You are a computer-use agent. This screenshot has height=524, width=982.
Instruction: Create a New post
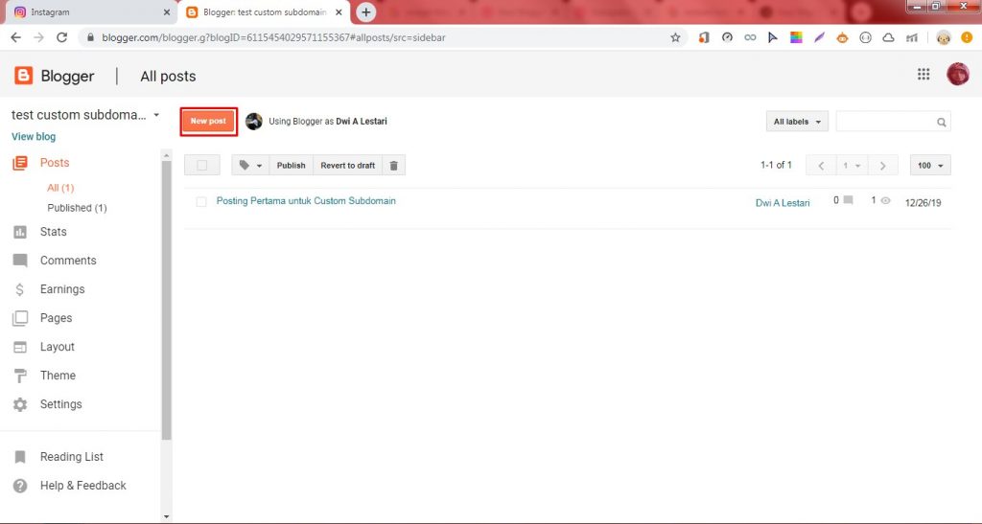click(x=208, y=122)
